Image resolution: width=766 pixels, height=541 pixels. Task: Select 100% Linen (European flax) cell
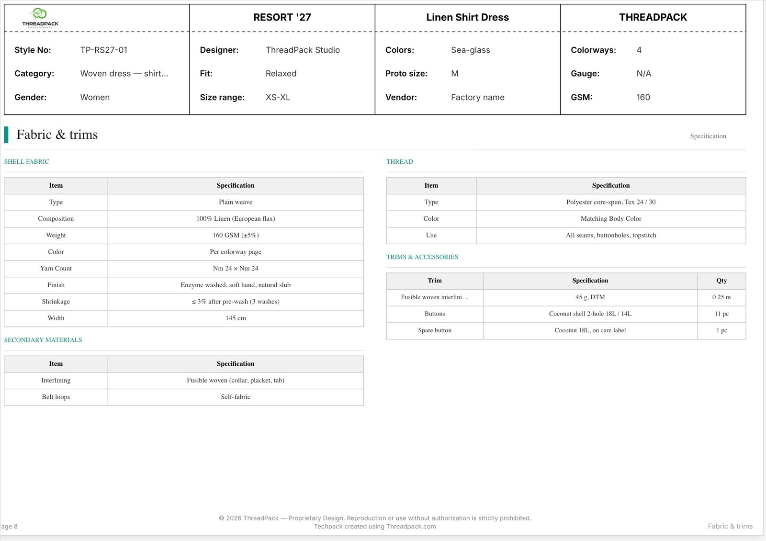(236, 219)
